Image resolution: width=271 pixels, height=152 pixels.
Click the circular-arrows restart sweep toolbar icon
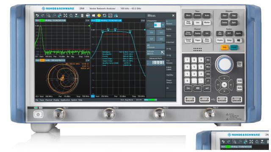coord(105,16)
